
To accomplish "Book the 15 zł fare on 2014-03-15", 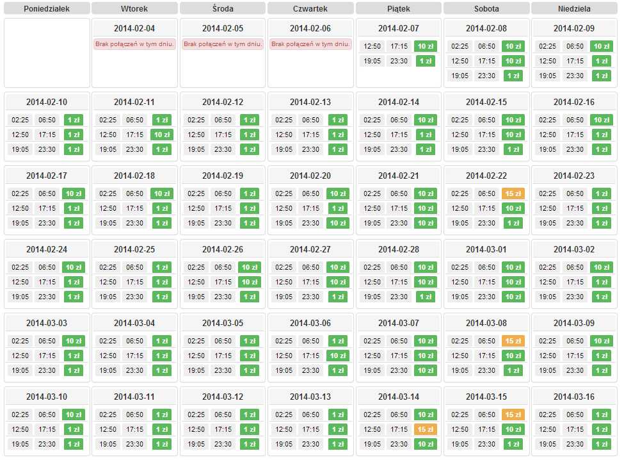I will click(513, 415).
